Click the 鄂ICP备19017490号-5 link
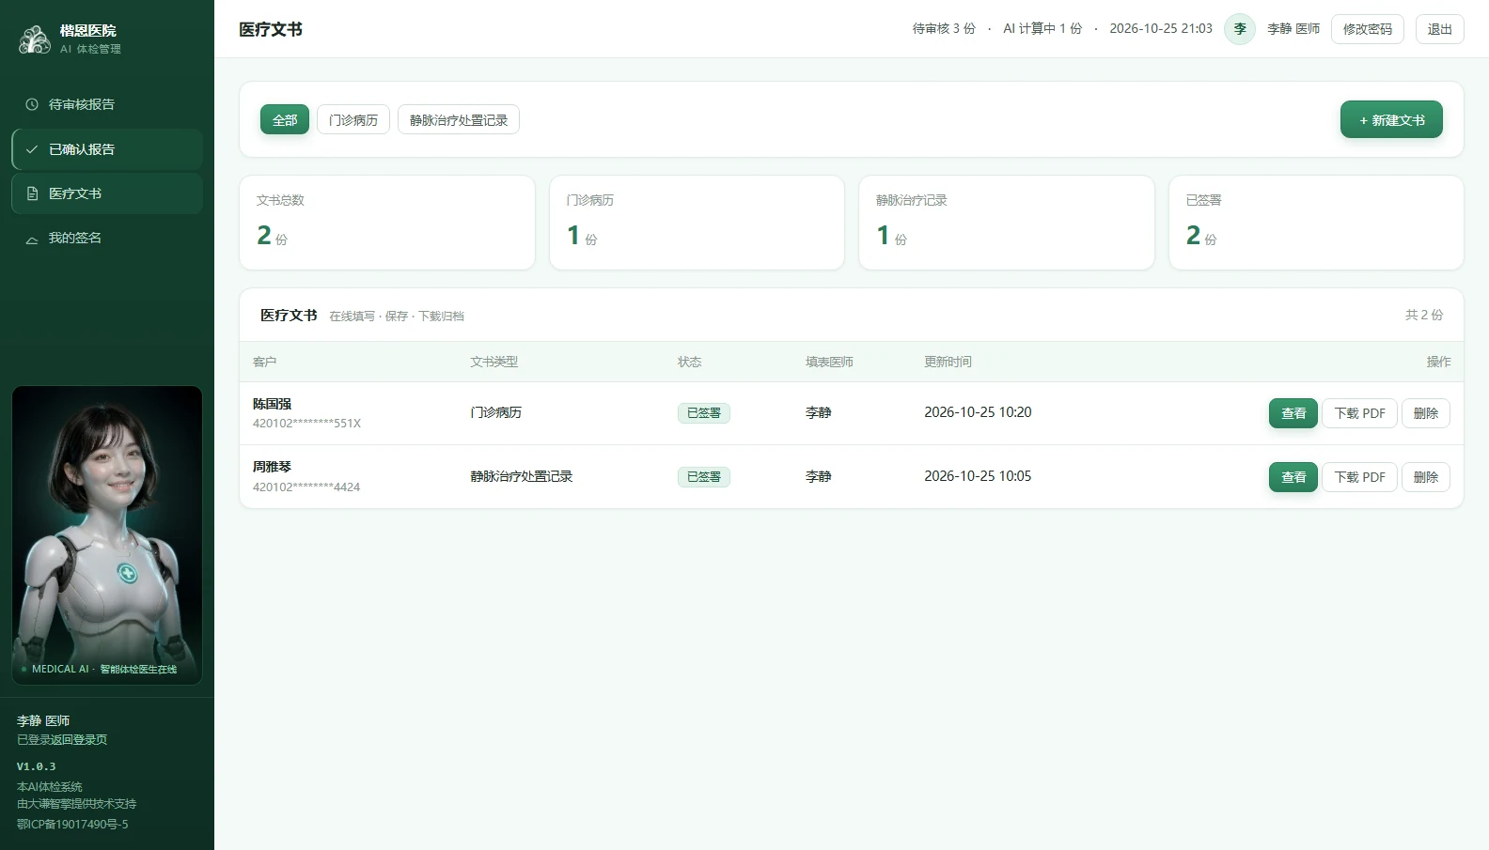Viewport: 1489px width, 850px height. point(72,825)
